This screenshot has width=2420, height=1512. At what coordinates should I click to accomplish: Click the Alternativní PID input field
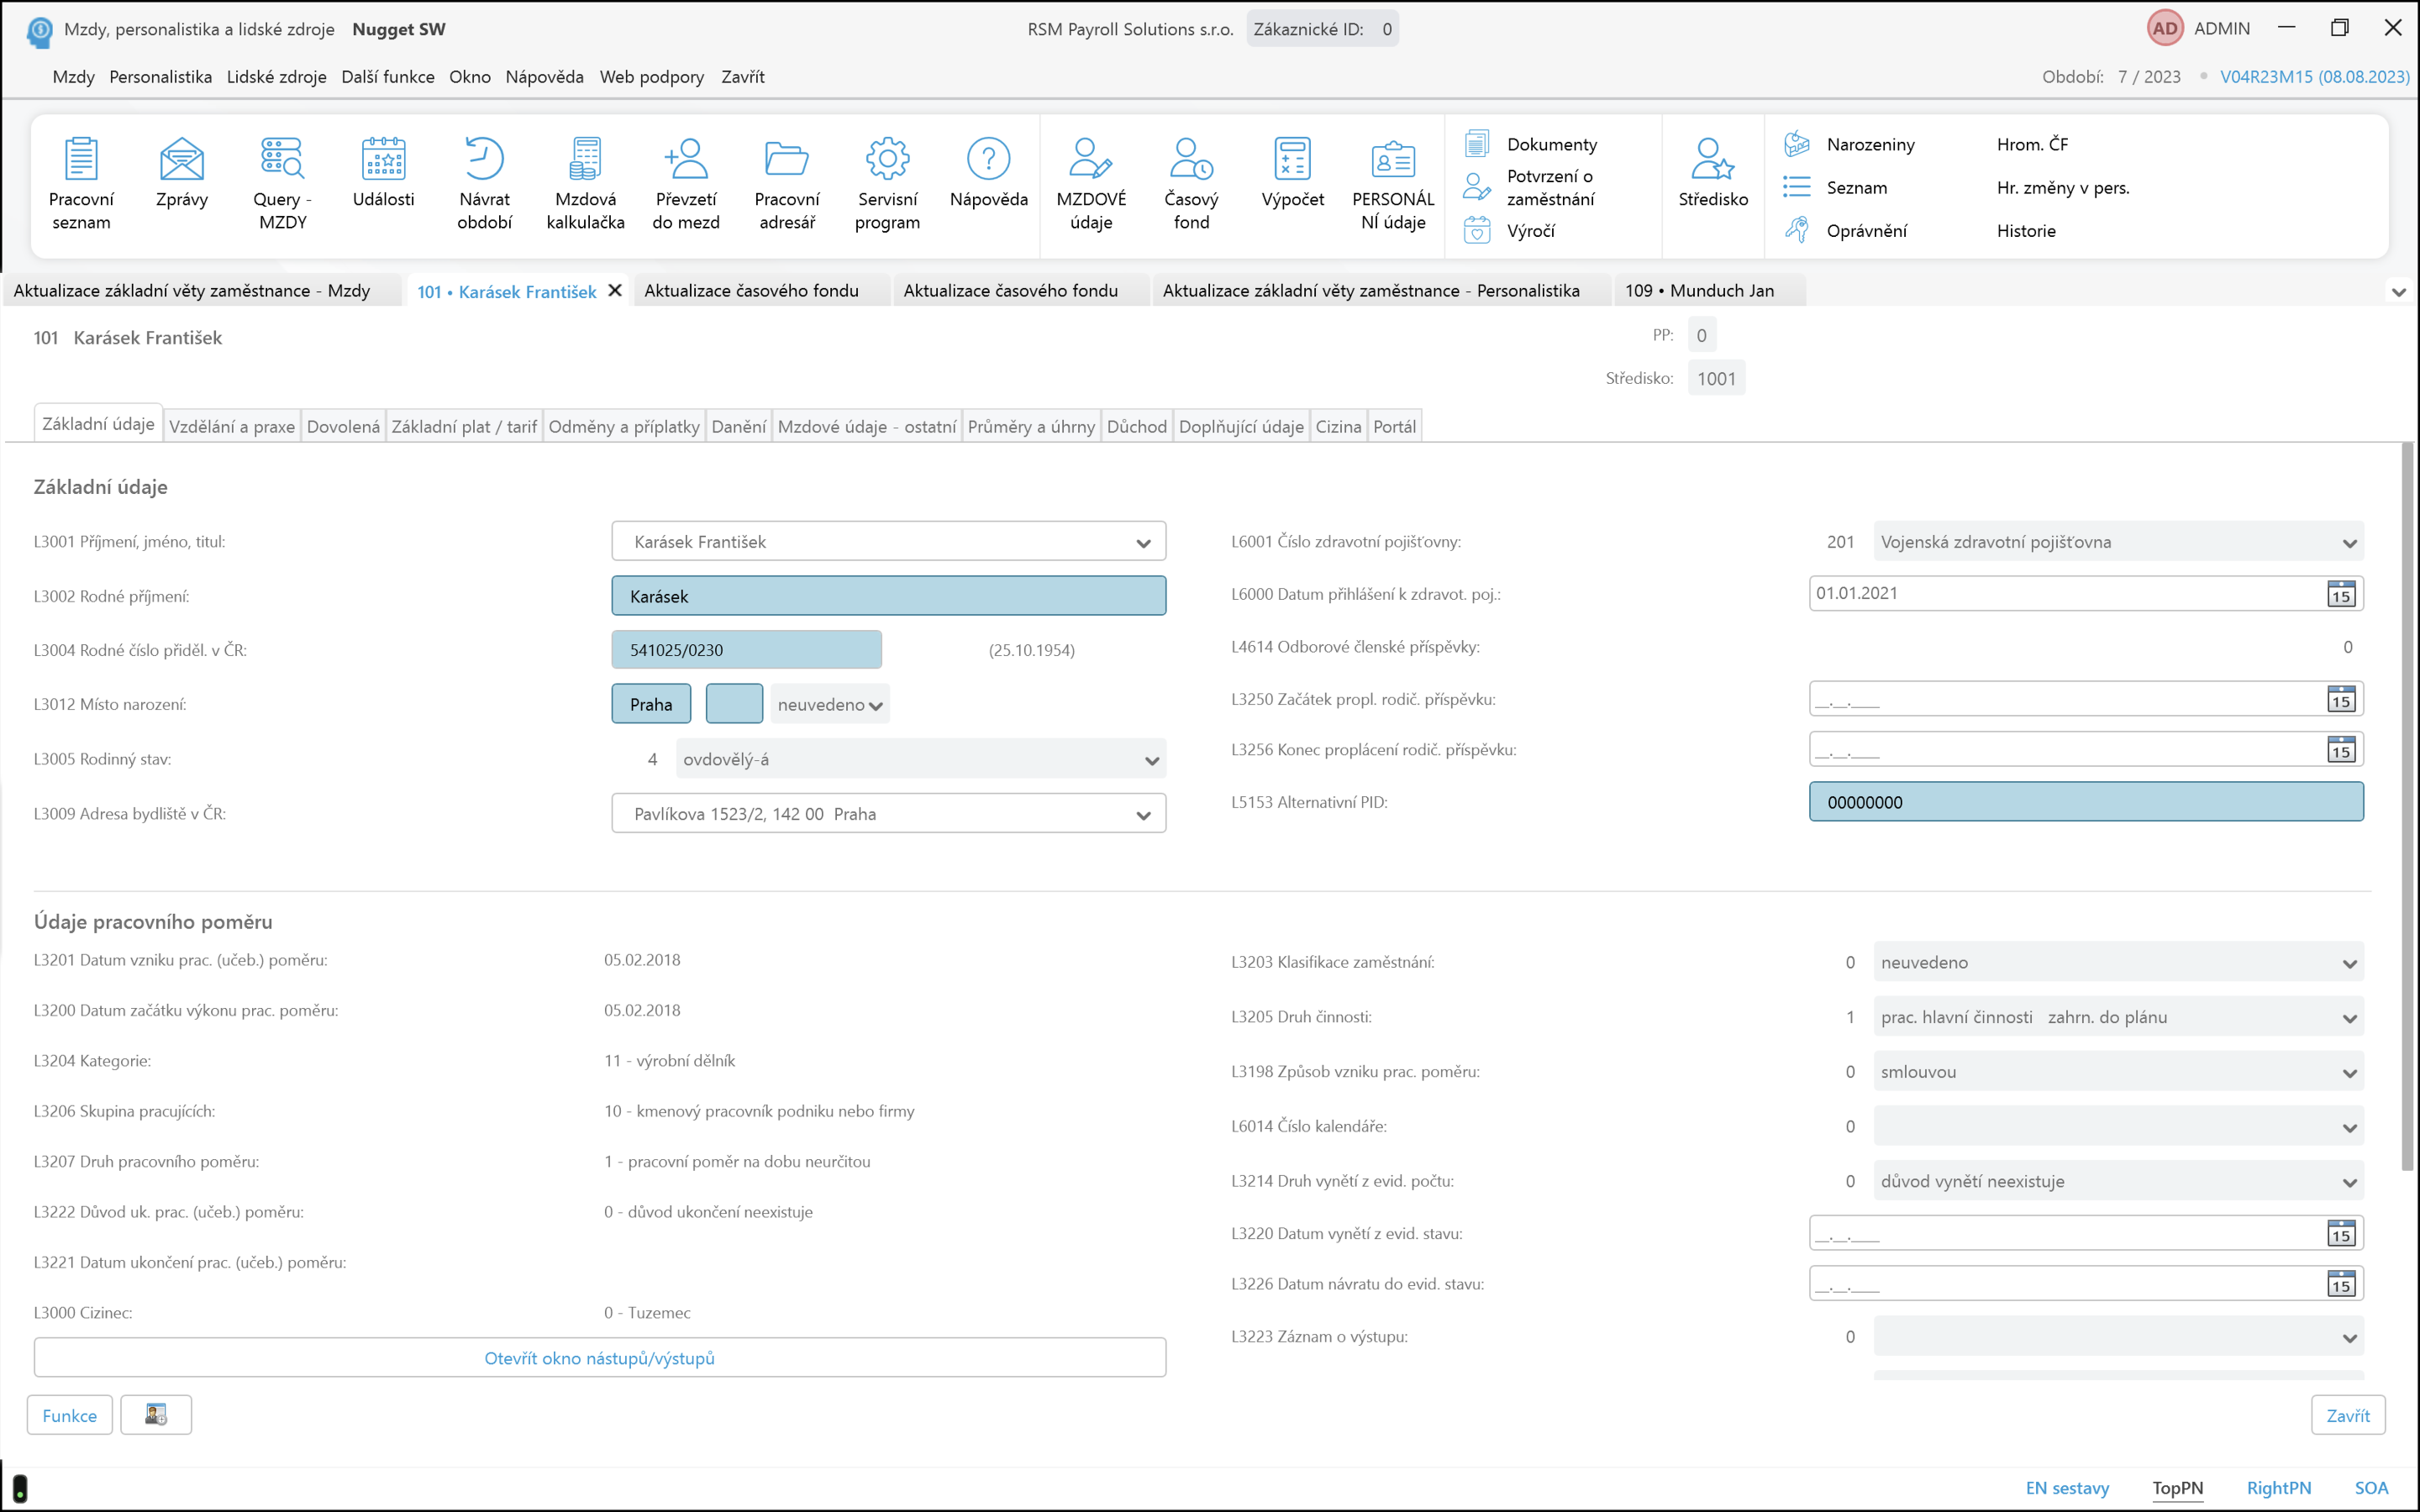click(x=2085, y=802)
